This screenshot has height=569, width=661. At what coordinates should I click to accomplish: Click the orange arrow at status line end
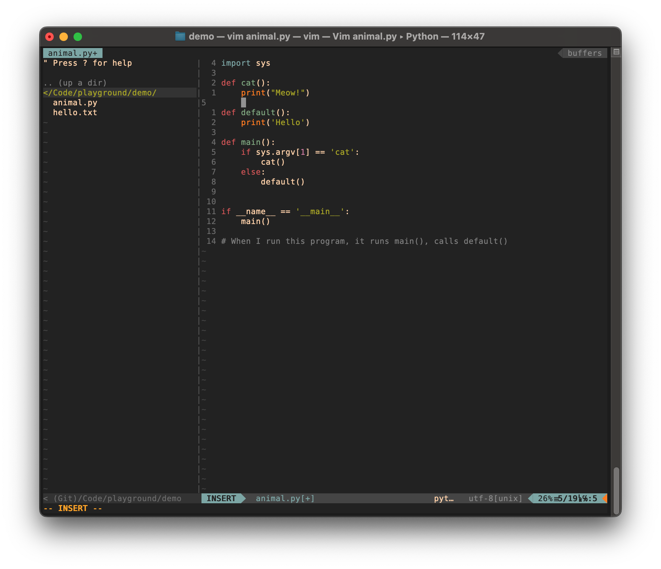click(x=605, y=498)
